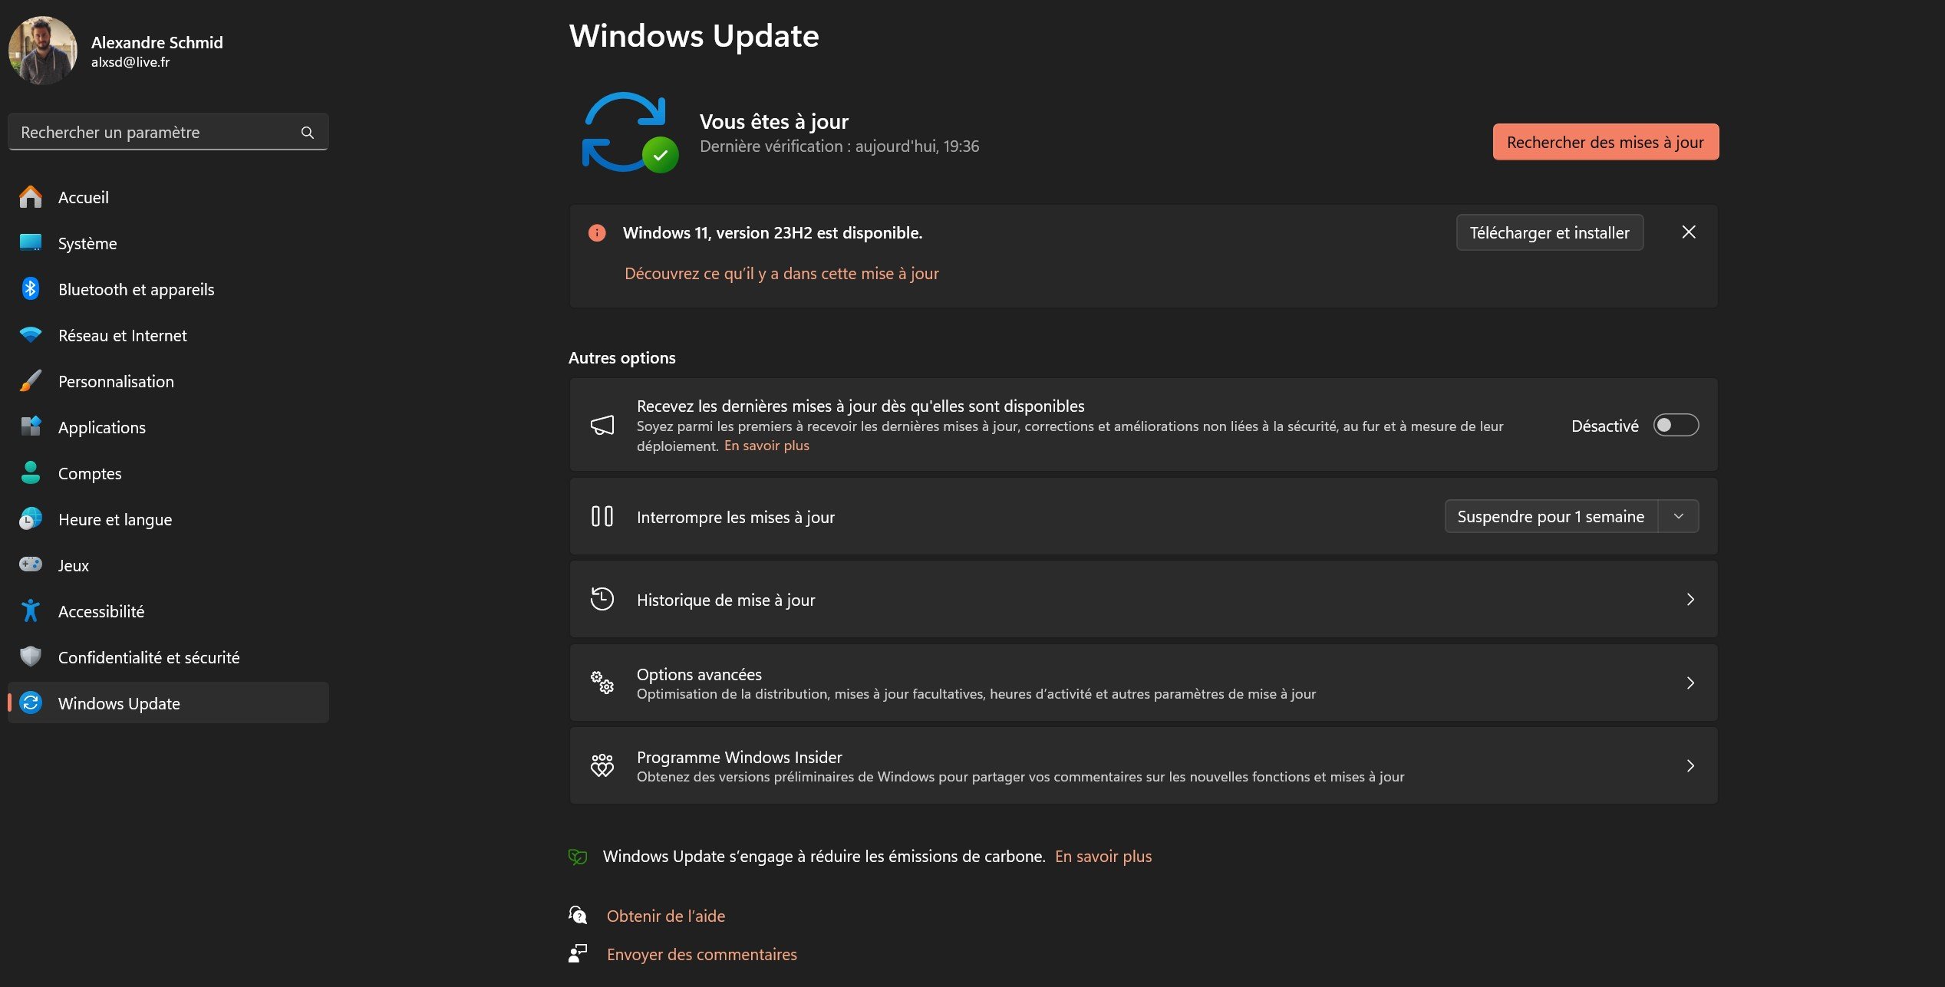Click Télécharger et installer for Windows 11 23H2
This screenshot has height=987, width=1945.
(x=1549, y=232)
